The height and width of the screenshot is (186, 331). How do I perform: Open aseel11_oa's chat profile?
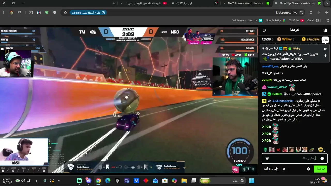pyautogui.click(x=270, y=66)
